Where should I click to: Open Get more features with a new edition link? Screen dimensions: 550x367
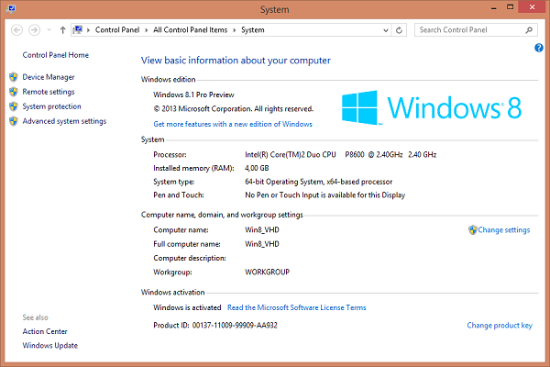click(x=233, y=124)
